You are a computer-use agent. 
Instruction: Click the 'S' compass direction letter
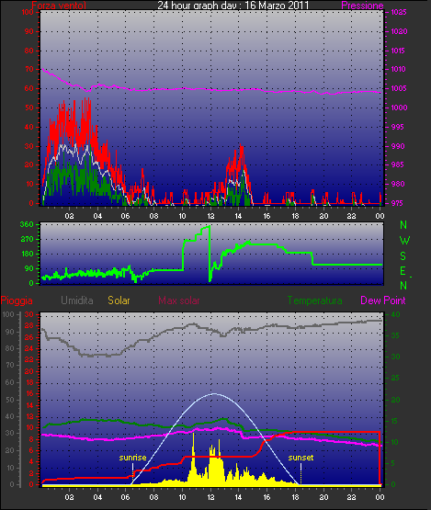(403, 256)
